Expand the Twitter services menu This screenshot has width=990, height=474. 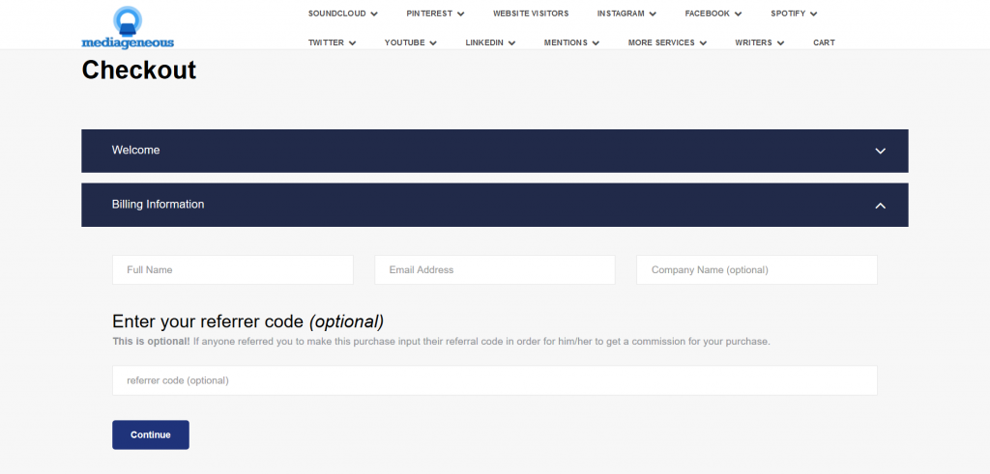[x=332, y=42]
